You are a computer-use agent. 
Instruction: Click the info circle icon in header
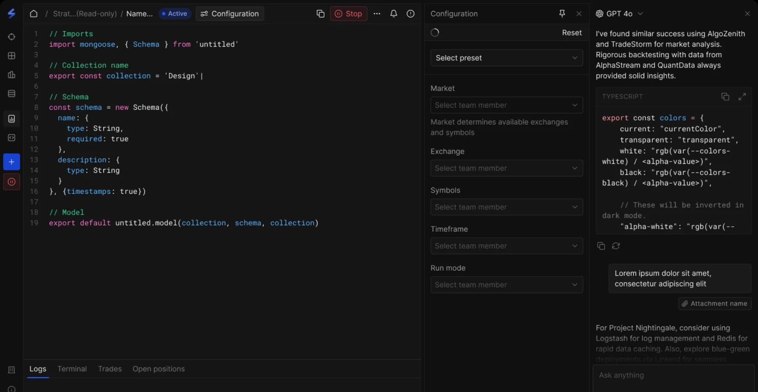click(411, 14)
